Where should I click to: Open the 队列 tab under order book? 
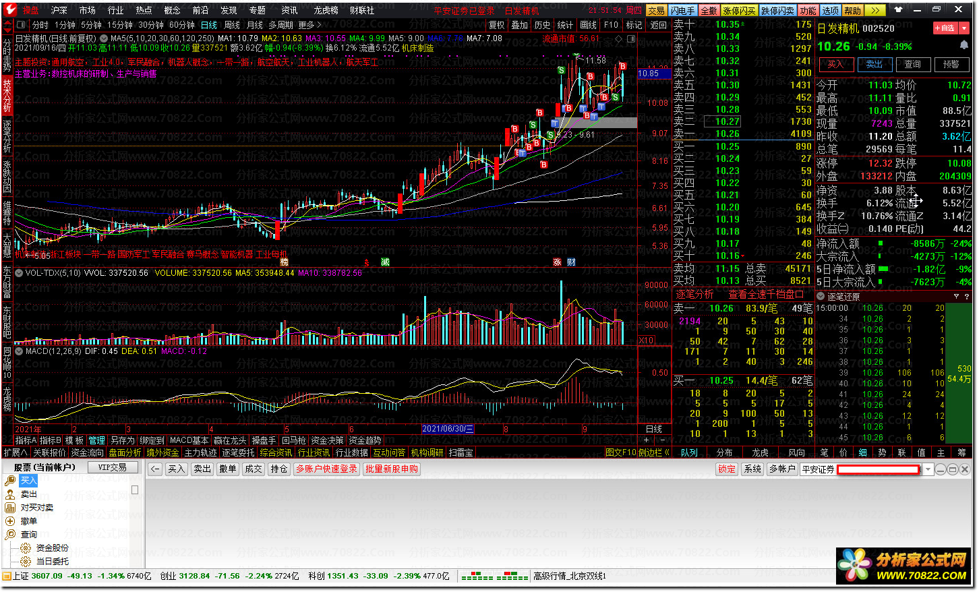(689, 452)
